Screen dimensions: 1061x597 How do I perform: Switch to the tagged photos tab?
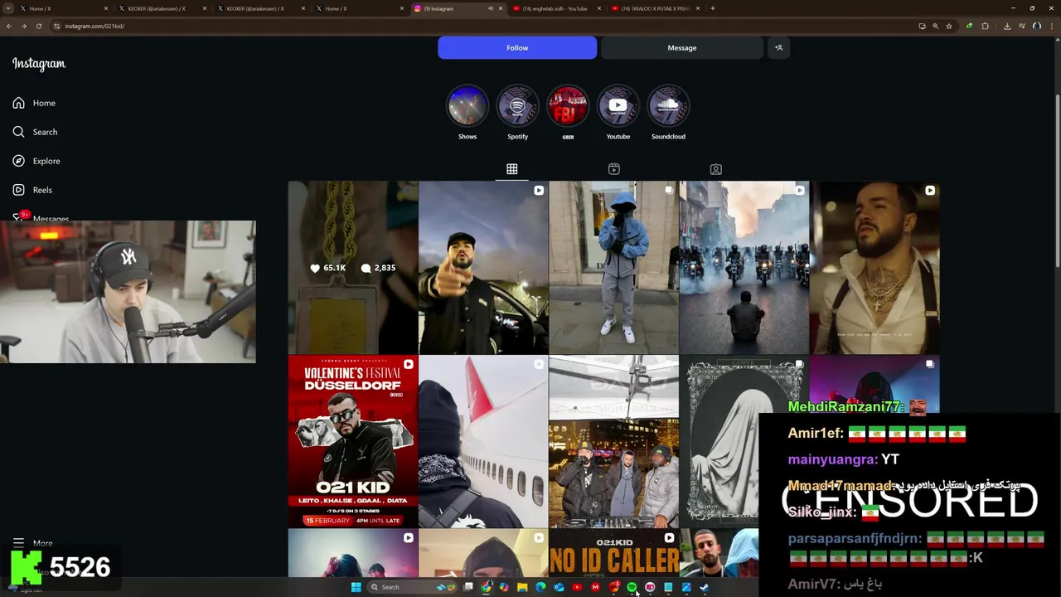tap(716, 169)
